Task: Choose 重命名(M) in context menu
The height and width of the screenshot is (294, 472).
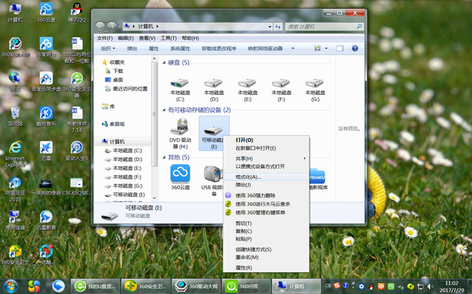Action: [266, 258]
